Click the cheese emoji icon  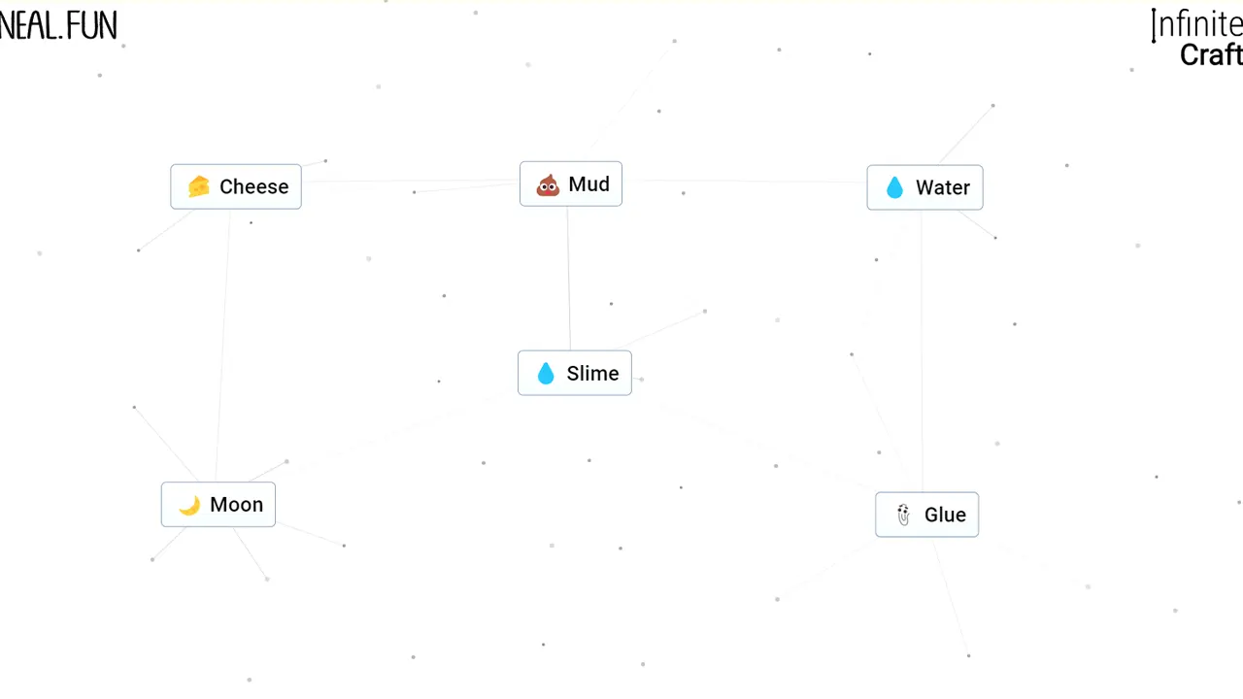click(x=199, y=186)
